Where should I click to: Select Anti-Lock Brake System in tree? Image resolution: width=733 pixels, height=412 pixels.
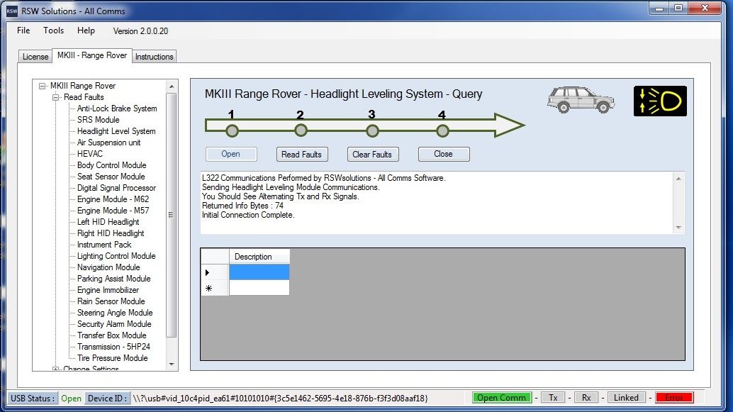(x=117, y=108)
